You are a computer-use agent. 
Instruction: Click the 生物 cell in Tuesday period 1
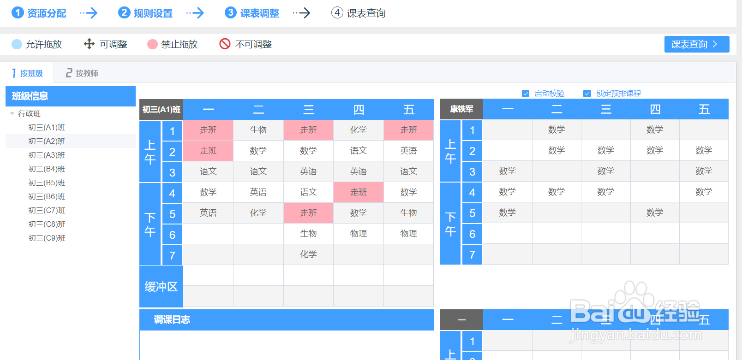(x=258, y=130)
